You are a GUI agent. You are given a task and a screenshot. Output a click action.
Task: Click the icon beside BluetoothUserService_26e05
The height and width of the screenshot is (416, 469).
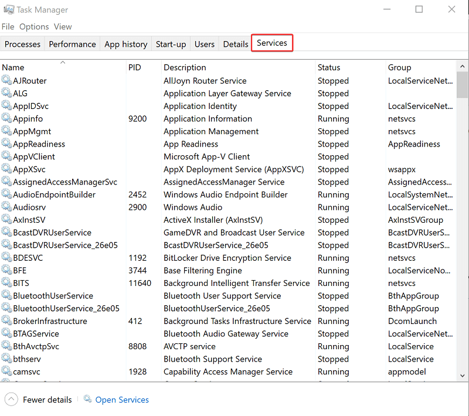[6, 308]
